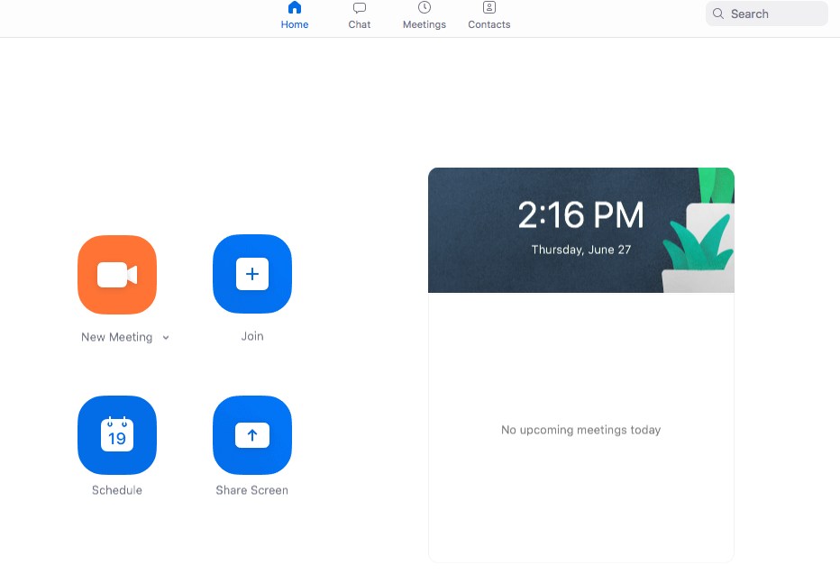
Task: Click the orange New Meeting camera icon
Action: 117,275
